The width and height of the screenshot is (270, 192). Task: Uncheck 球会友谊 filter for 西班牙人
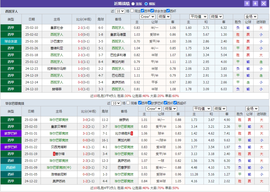pos(152,11)
